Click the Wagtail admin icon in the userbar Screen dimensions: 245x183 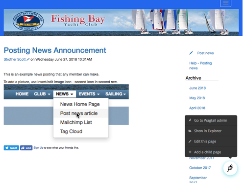coord(190,120)
